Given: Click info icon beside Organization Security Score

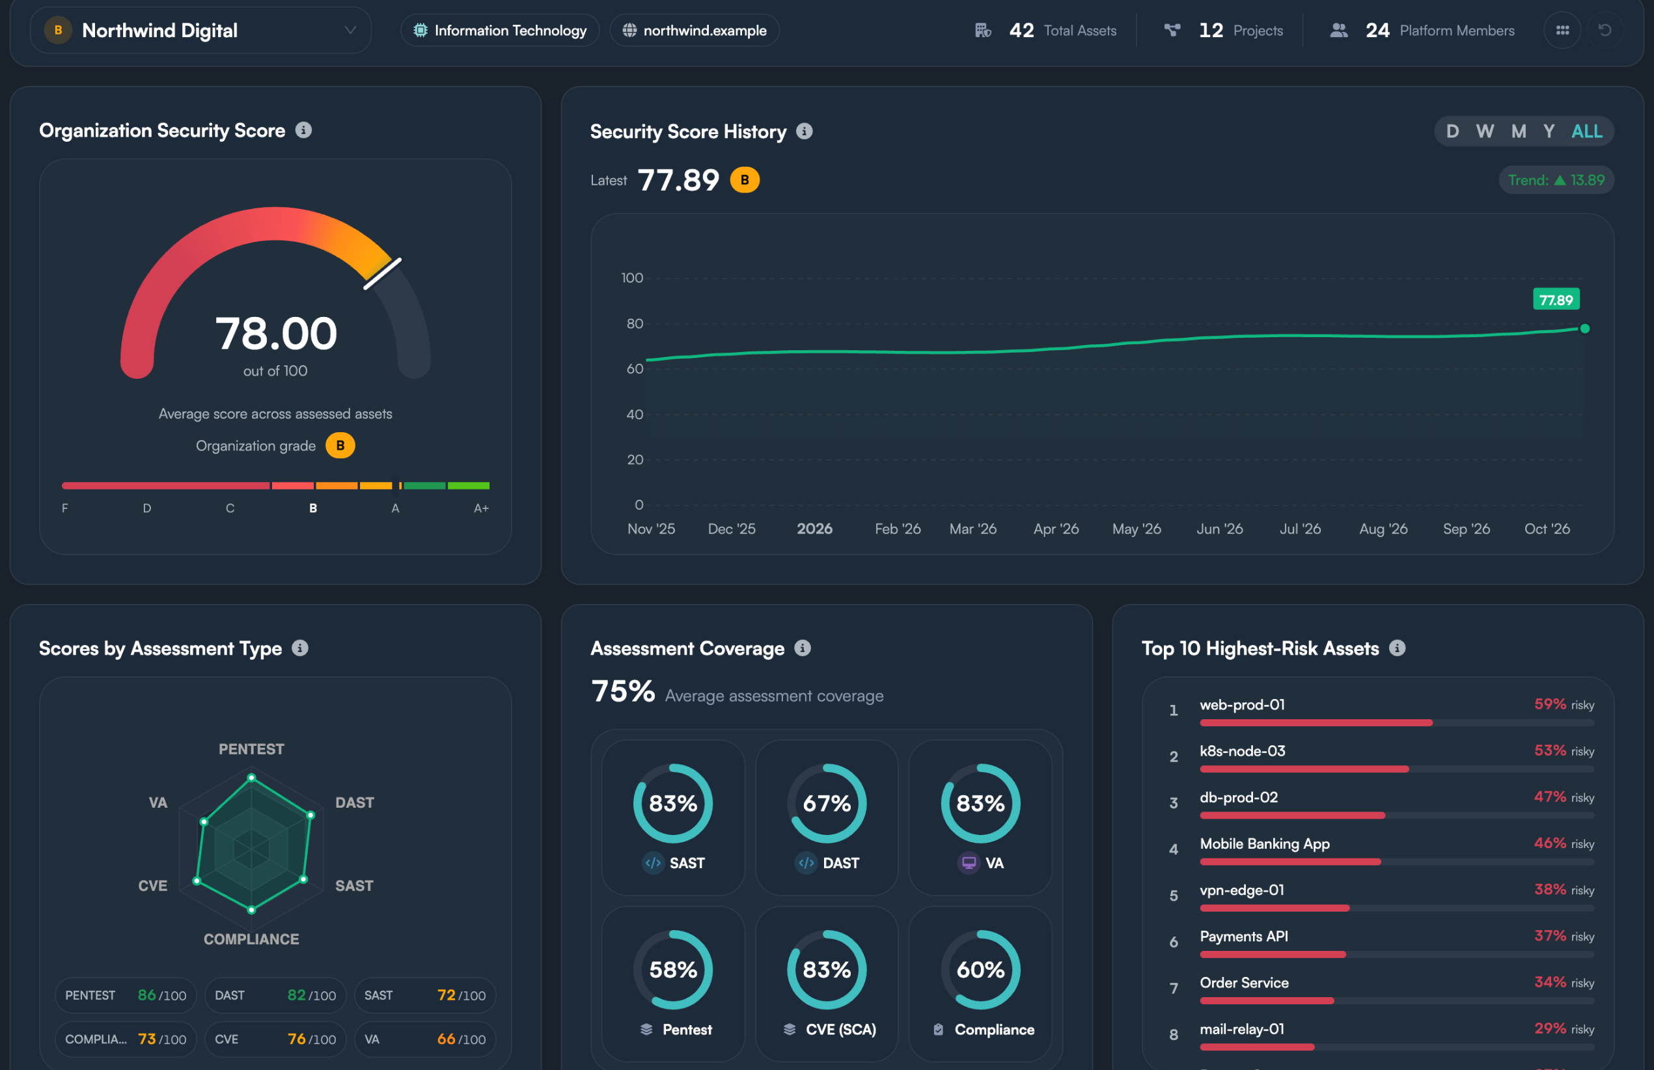Looking at the screenshot, I should [x=303, y=130].
